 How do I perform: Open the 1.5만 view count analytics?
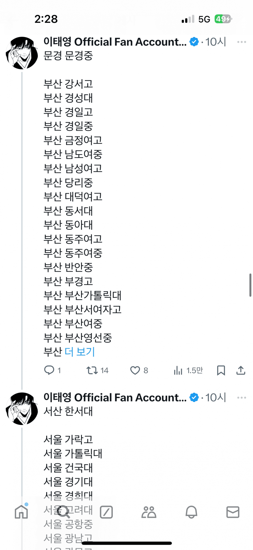tap(188, 370)
